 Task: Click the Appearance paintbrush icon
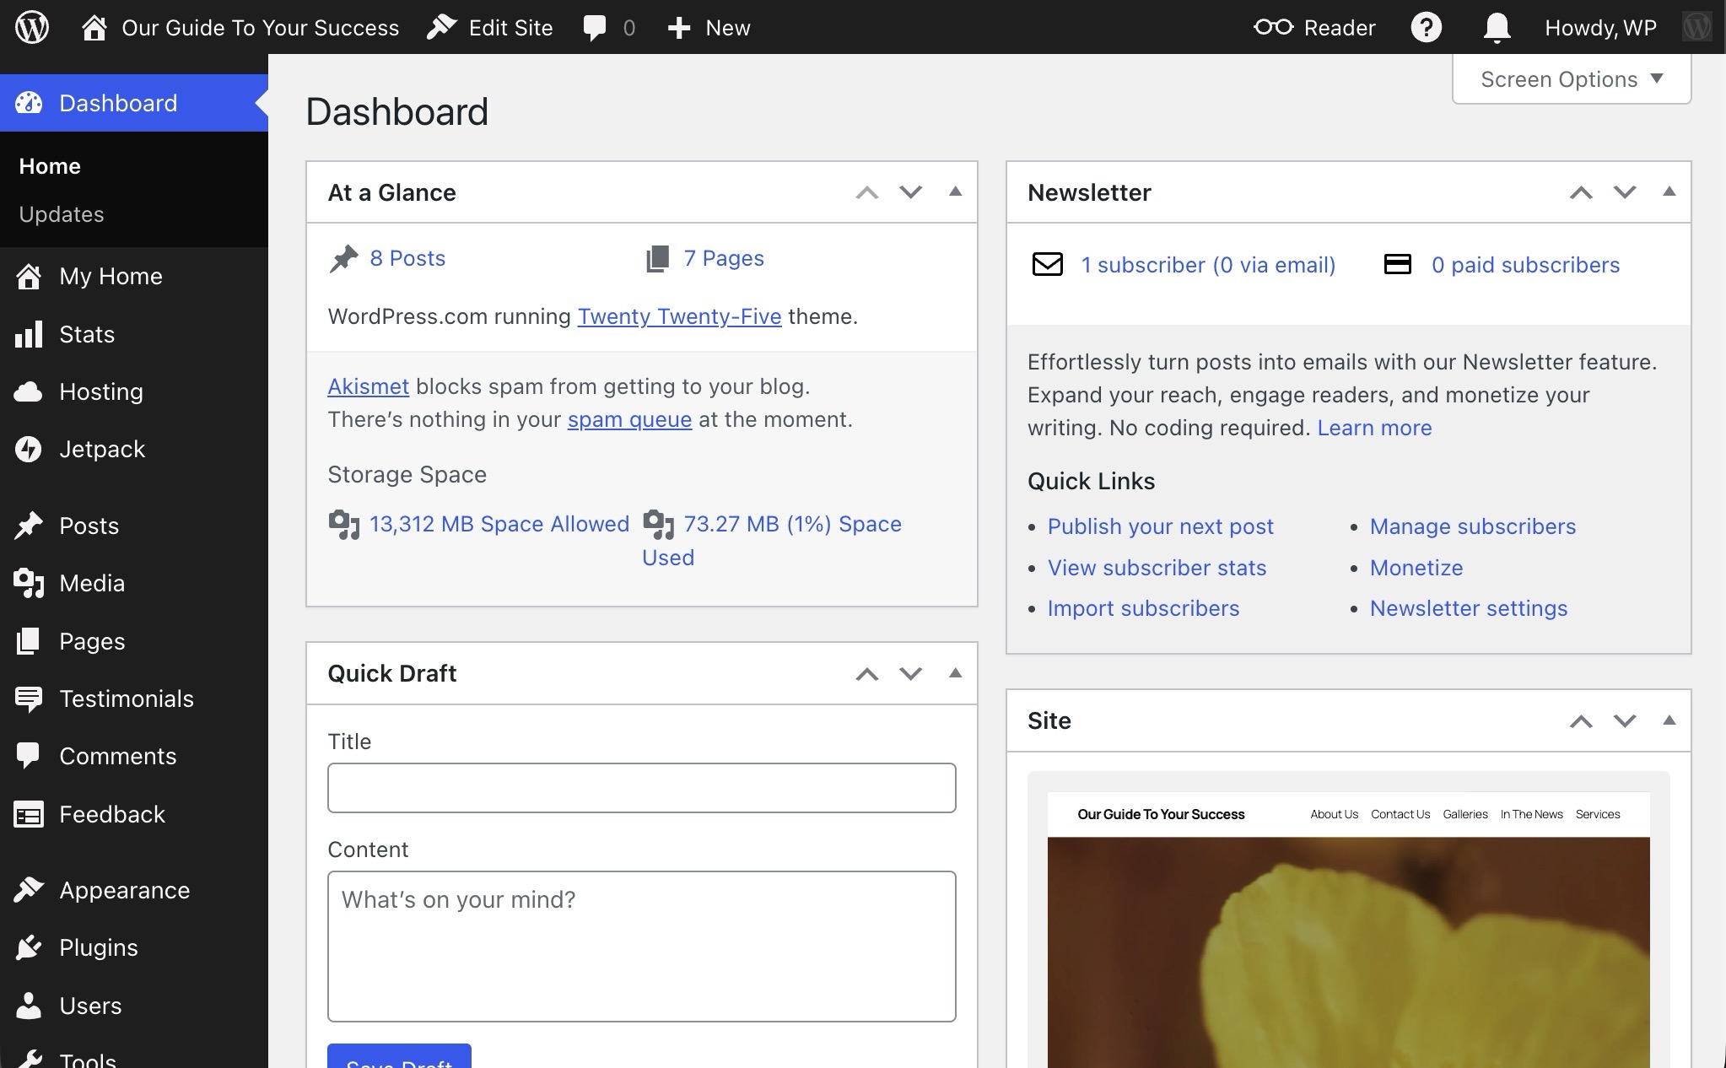[x=29, y=889]
